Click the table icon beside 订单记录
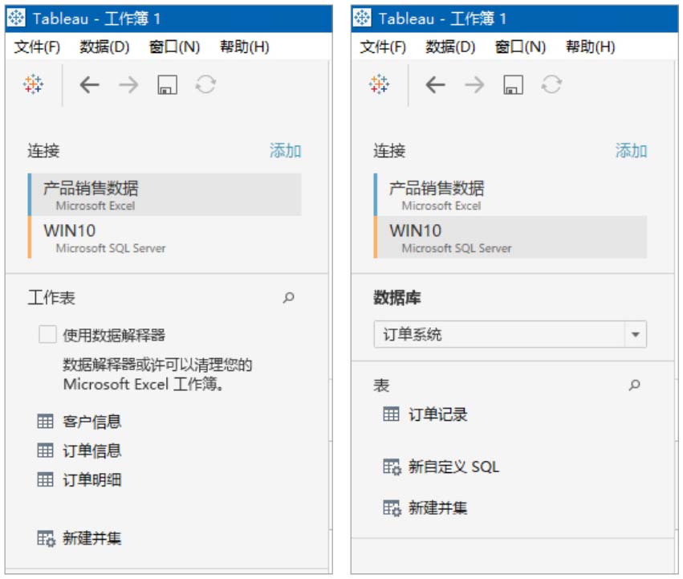Image resolution: width=683 pixels, height=579 pixels. [391, 414]
